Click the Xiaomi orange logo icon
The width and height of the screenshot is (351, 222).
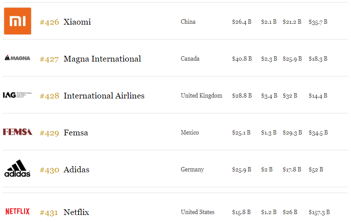[18, 21]
